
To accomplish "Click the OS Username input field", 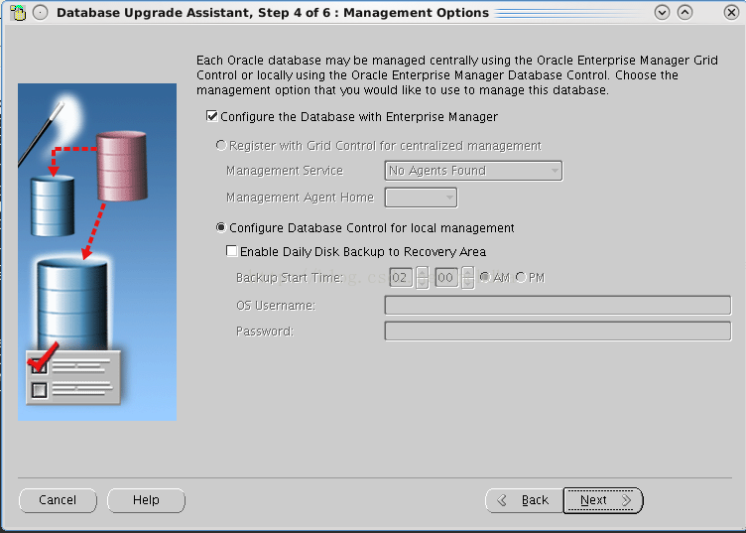I will click(x=557, y=305).
